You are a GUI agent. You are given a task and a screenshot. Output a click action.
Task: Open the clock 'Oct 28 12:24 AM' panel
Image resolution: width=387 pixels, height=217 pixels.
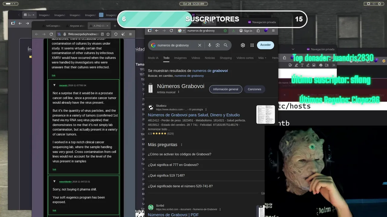pos(193,4)
